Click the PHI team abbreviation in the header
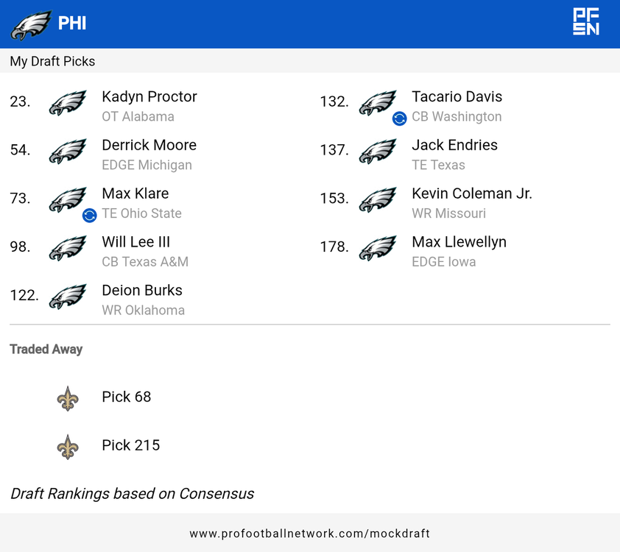This screenshot has height=552, width=620. [72, 24]
